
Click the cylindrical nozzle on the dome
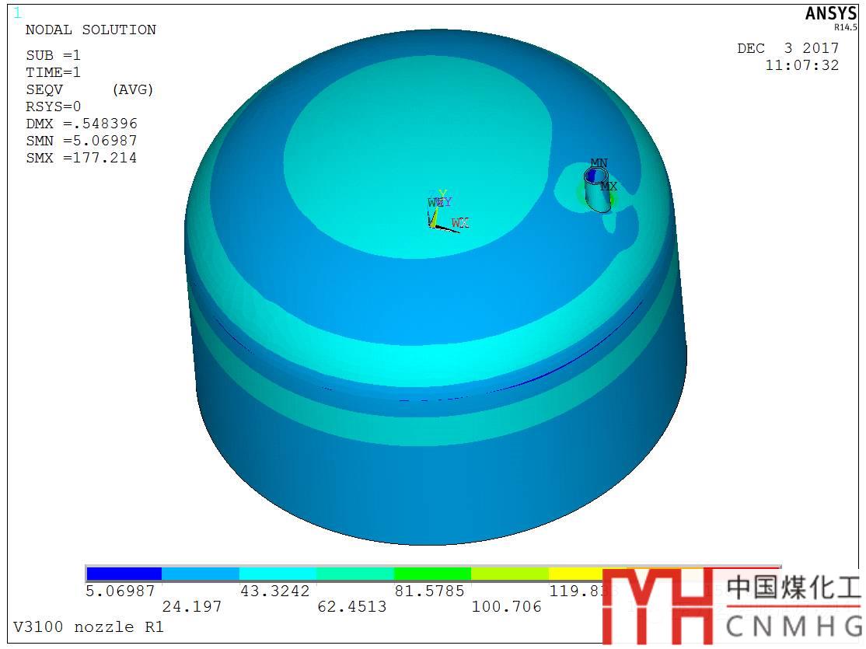598,190
